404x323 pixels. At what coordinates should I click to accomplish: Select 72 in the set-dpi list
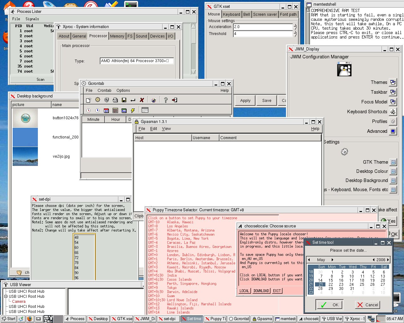pyautogui.click(x=76, y=258)
